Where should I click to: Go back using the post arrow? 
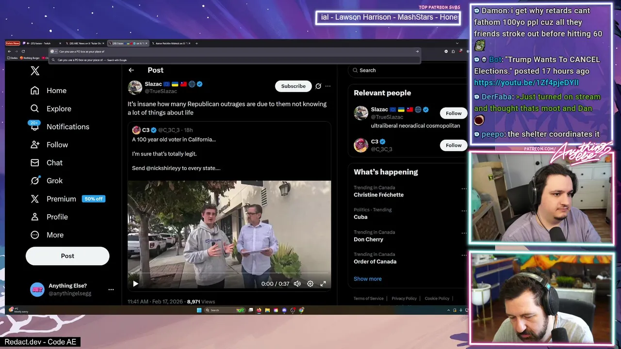click(131, 70)
